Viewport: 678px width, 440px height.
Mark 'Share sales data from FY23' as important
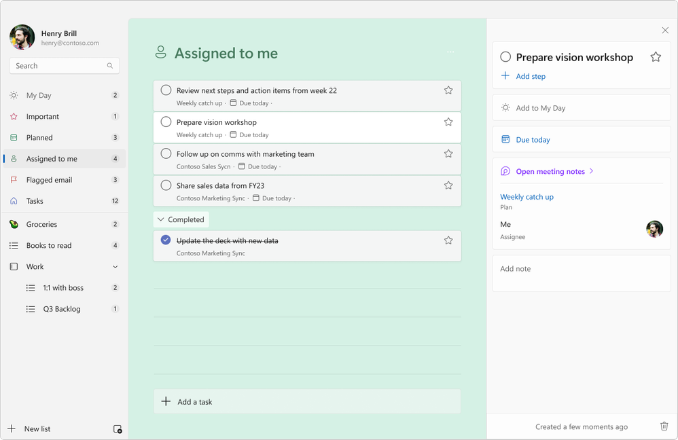point(448,185)
